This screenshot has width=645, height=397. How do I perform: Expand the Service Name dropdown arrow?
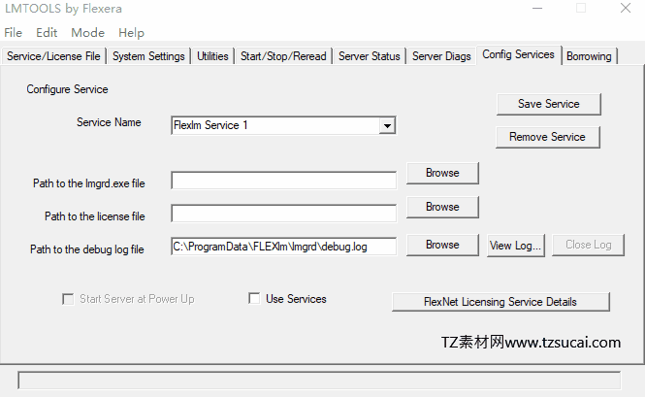[x=387, y=125]
